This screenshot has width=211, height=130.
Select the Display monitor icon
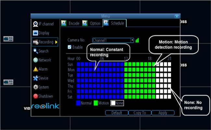pyautogui.click(x=35, y=33)
